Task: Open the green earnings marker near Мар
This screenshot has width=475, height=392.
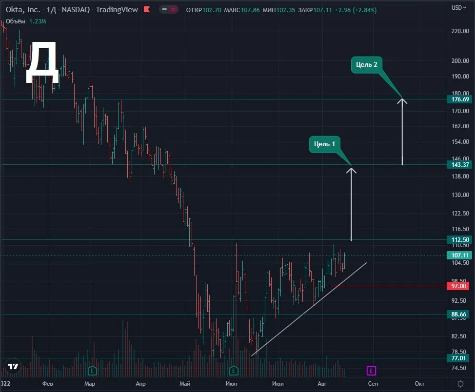Action: 92,371
